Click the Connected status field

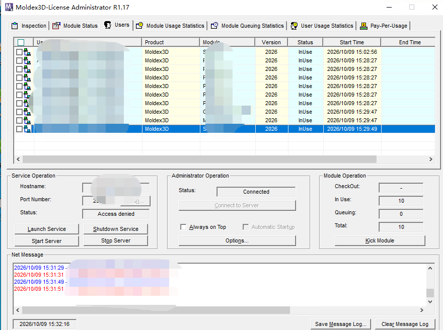click(256, 192)
